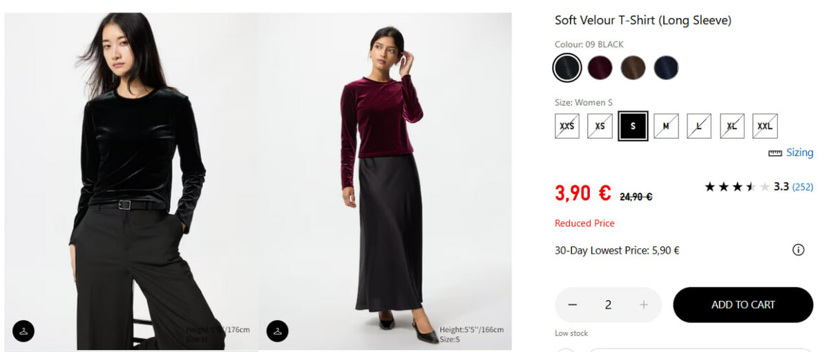Click the quantity number field

[x=608, y=304]
